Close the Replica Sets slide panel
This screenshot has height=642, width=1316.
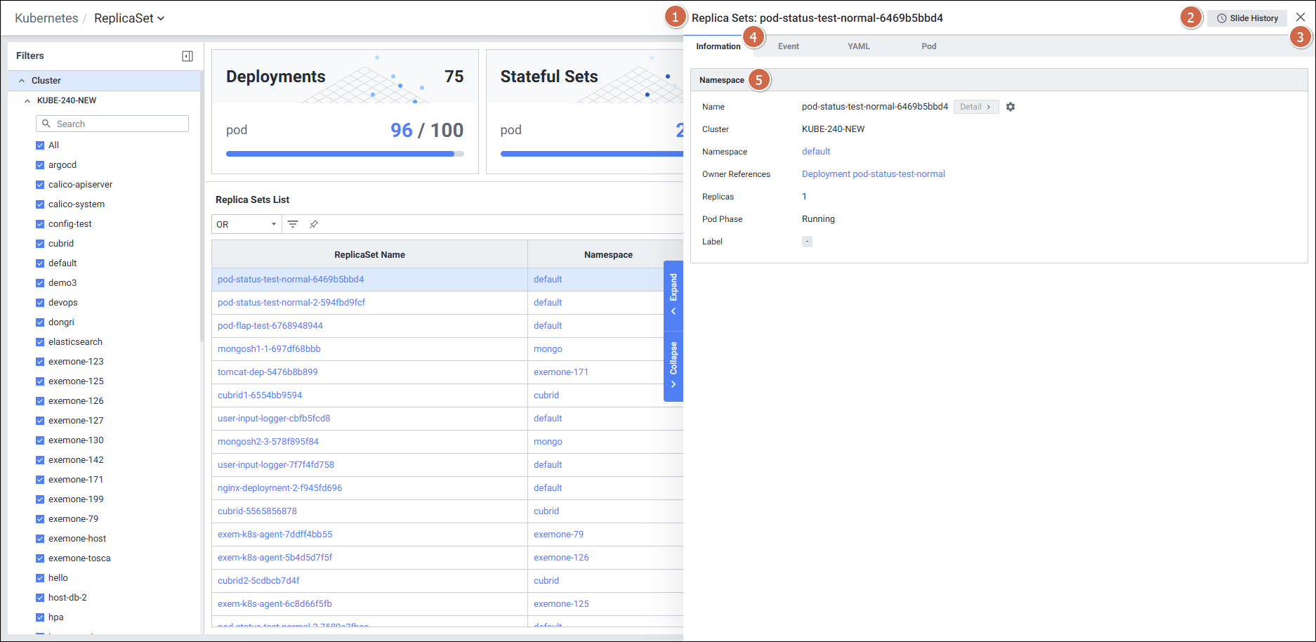pos(1301,18)
